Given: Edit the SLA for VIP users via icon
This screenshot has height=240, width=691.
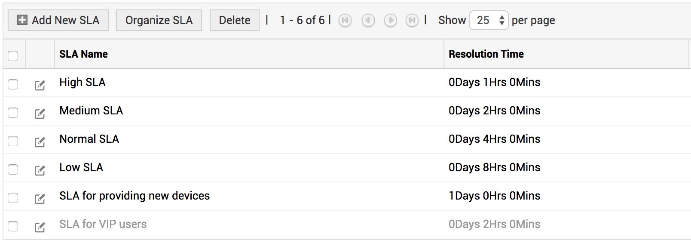Looking at the screenshot, I should click(x=40, y=227).
